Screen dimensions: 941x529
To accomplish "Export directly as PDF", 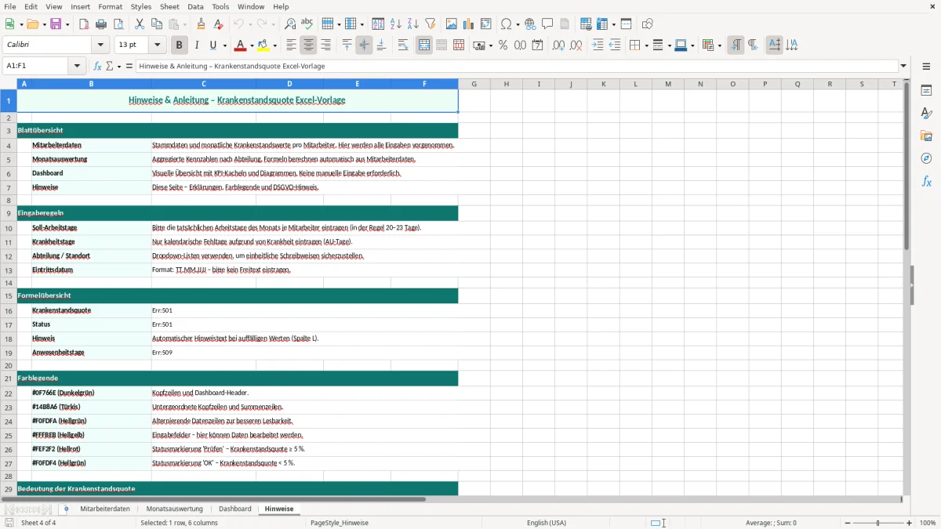I will click(84, 24).
